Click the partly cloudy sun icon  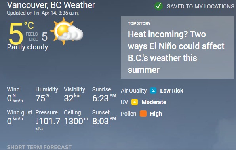pyautogui.click(x=67, y=31)
